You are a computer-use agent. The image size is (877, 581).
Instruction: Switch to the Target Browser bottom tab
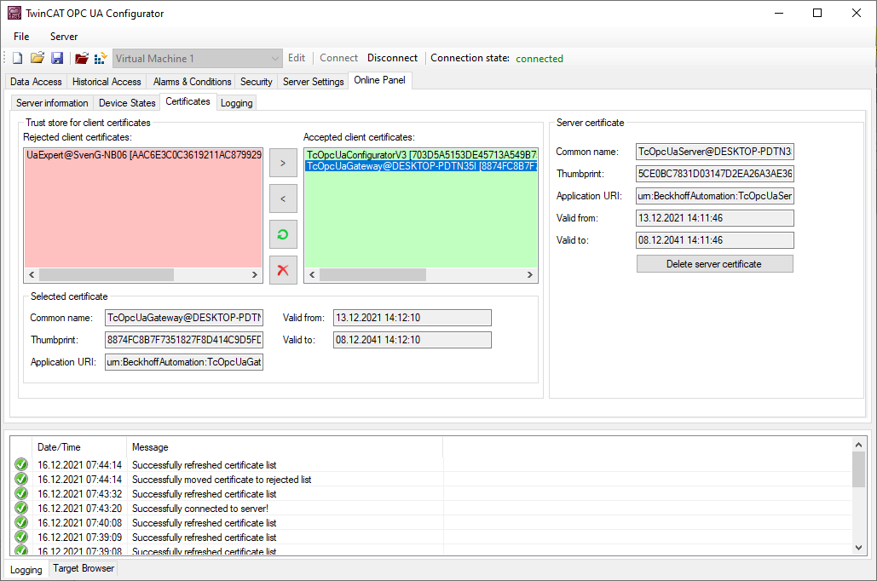pos(84,568)
